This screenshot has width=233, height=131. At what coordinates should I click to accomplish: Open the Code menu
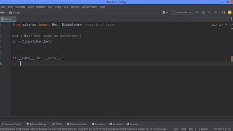click(31, 7)
